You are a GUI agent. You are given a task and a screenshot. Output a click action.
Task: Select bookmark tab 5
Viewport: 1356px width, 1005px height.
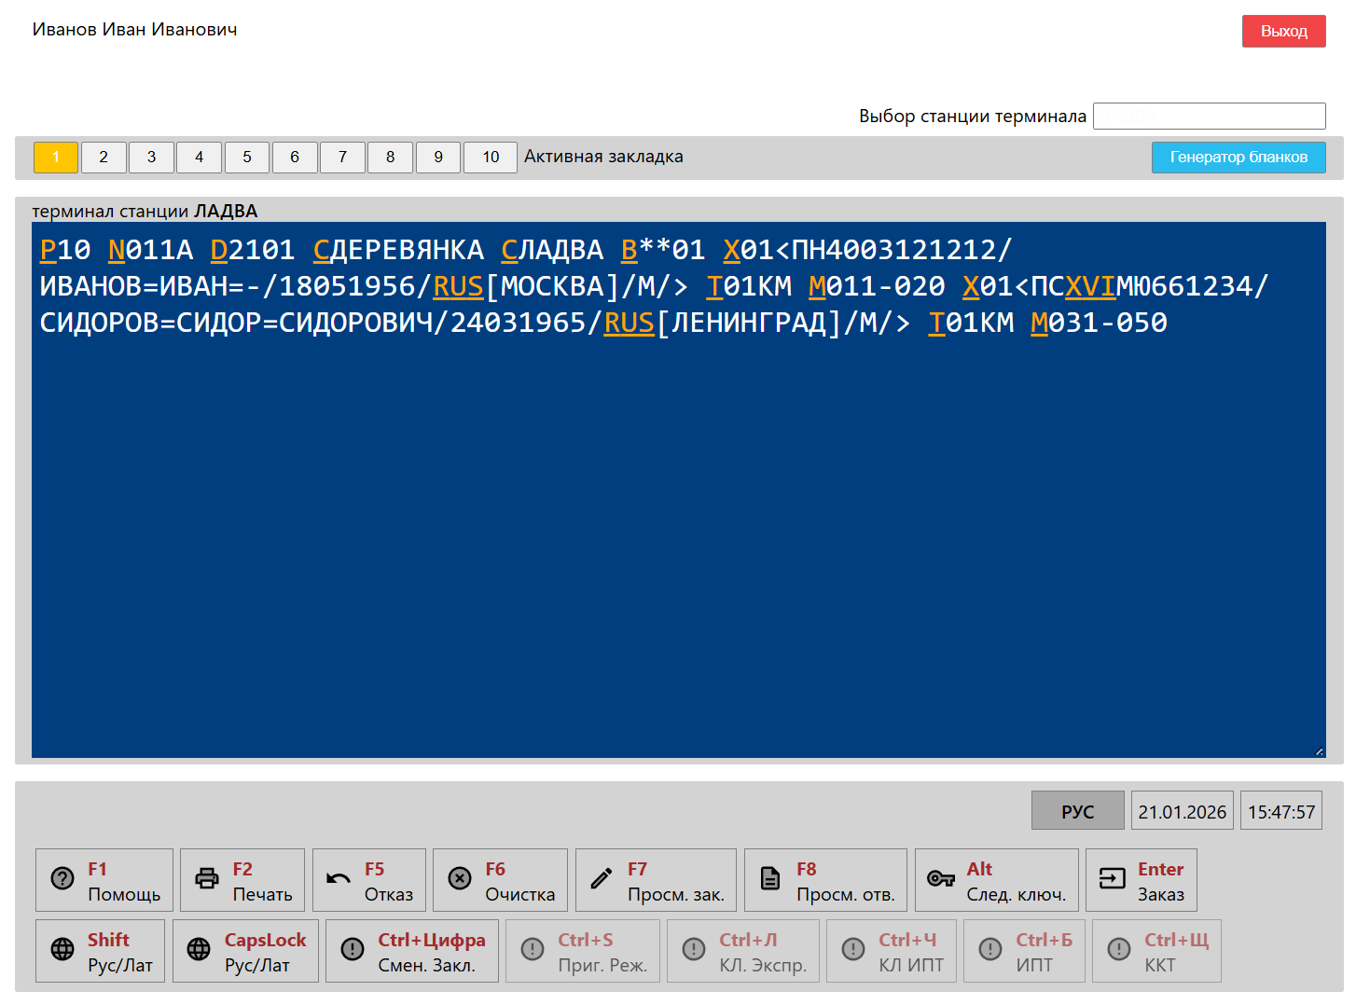click(x=247, y=158)
